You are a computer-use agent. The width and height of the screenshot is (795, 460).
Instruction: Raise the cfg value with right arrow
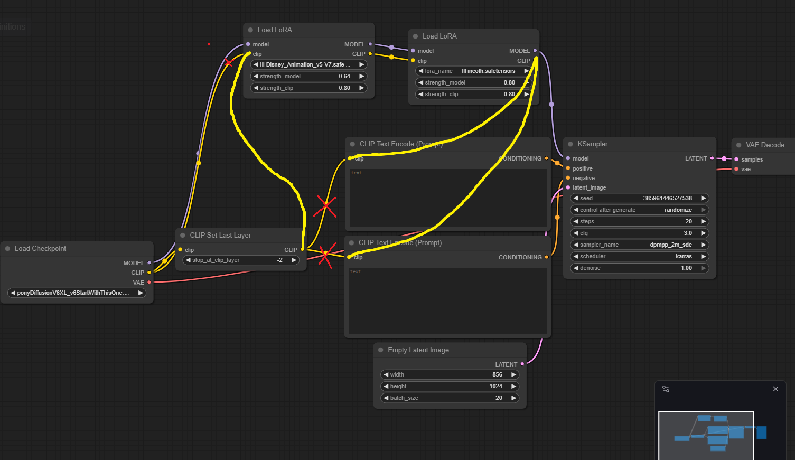(703, 233)
